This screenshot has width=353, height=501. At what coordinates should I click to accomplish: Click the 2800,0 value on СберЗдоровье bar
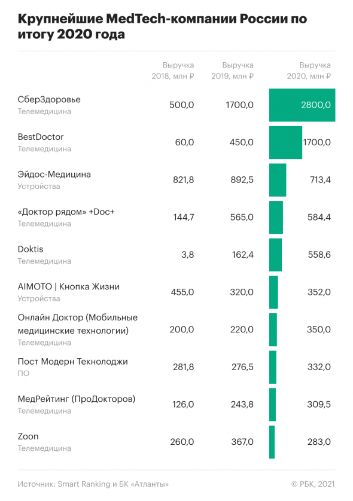[316, 105]
